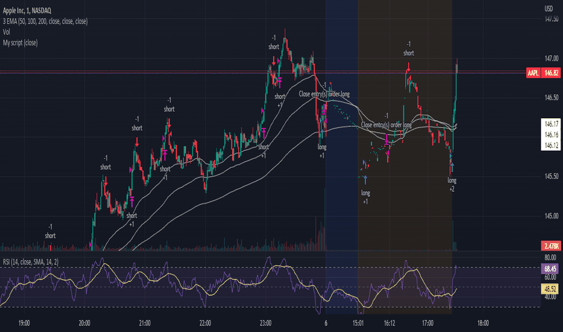Click the red AAPL price label
Image resolution: width=563 pixels, height=332 pixels.
tap(533, 73)
